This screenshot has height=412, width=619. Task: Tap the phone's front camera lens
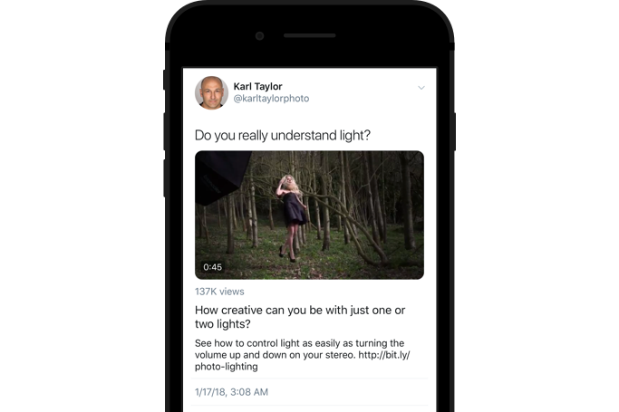pyautogui.click(x=260, y=36)
